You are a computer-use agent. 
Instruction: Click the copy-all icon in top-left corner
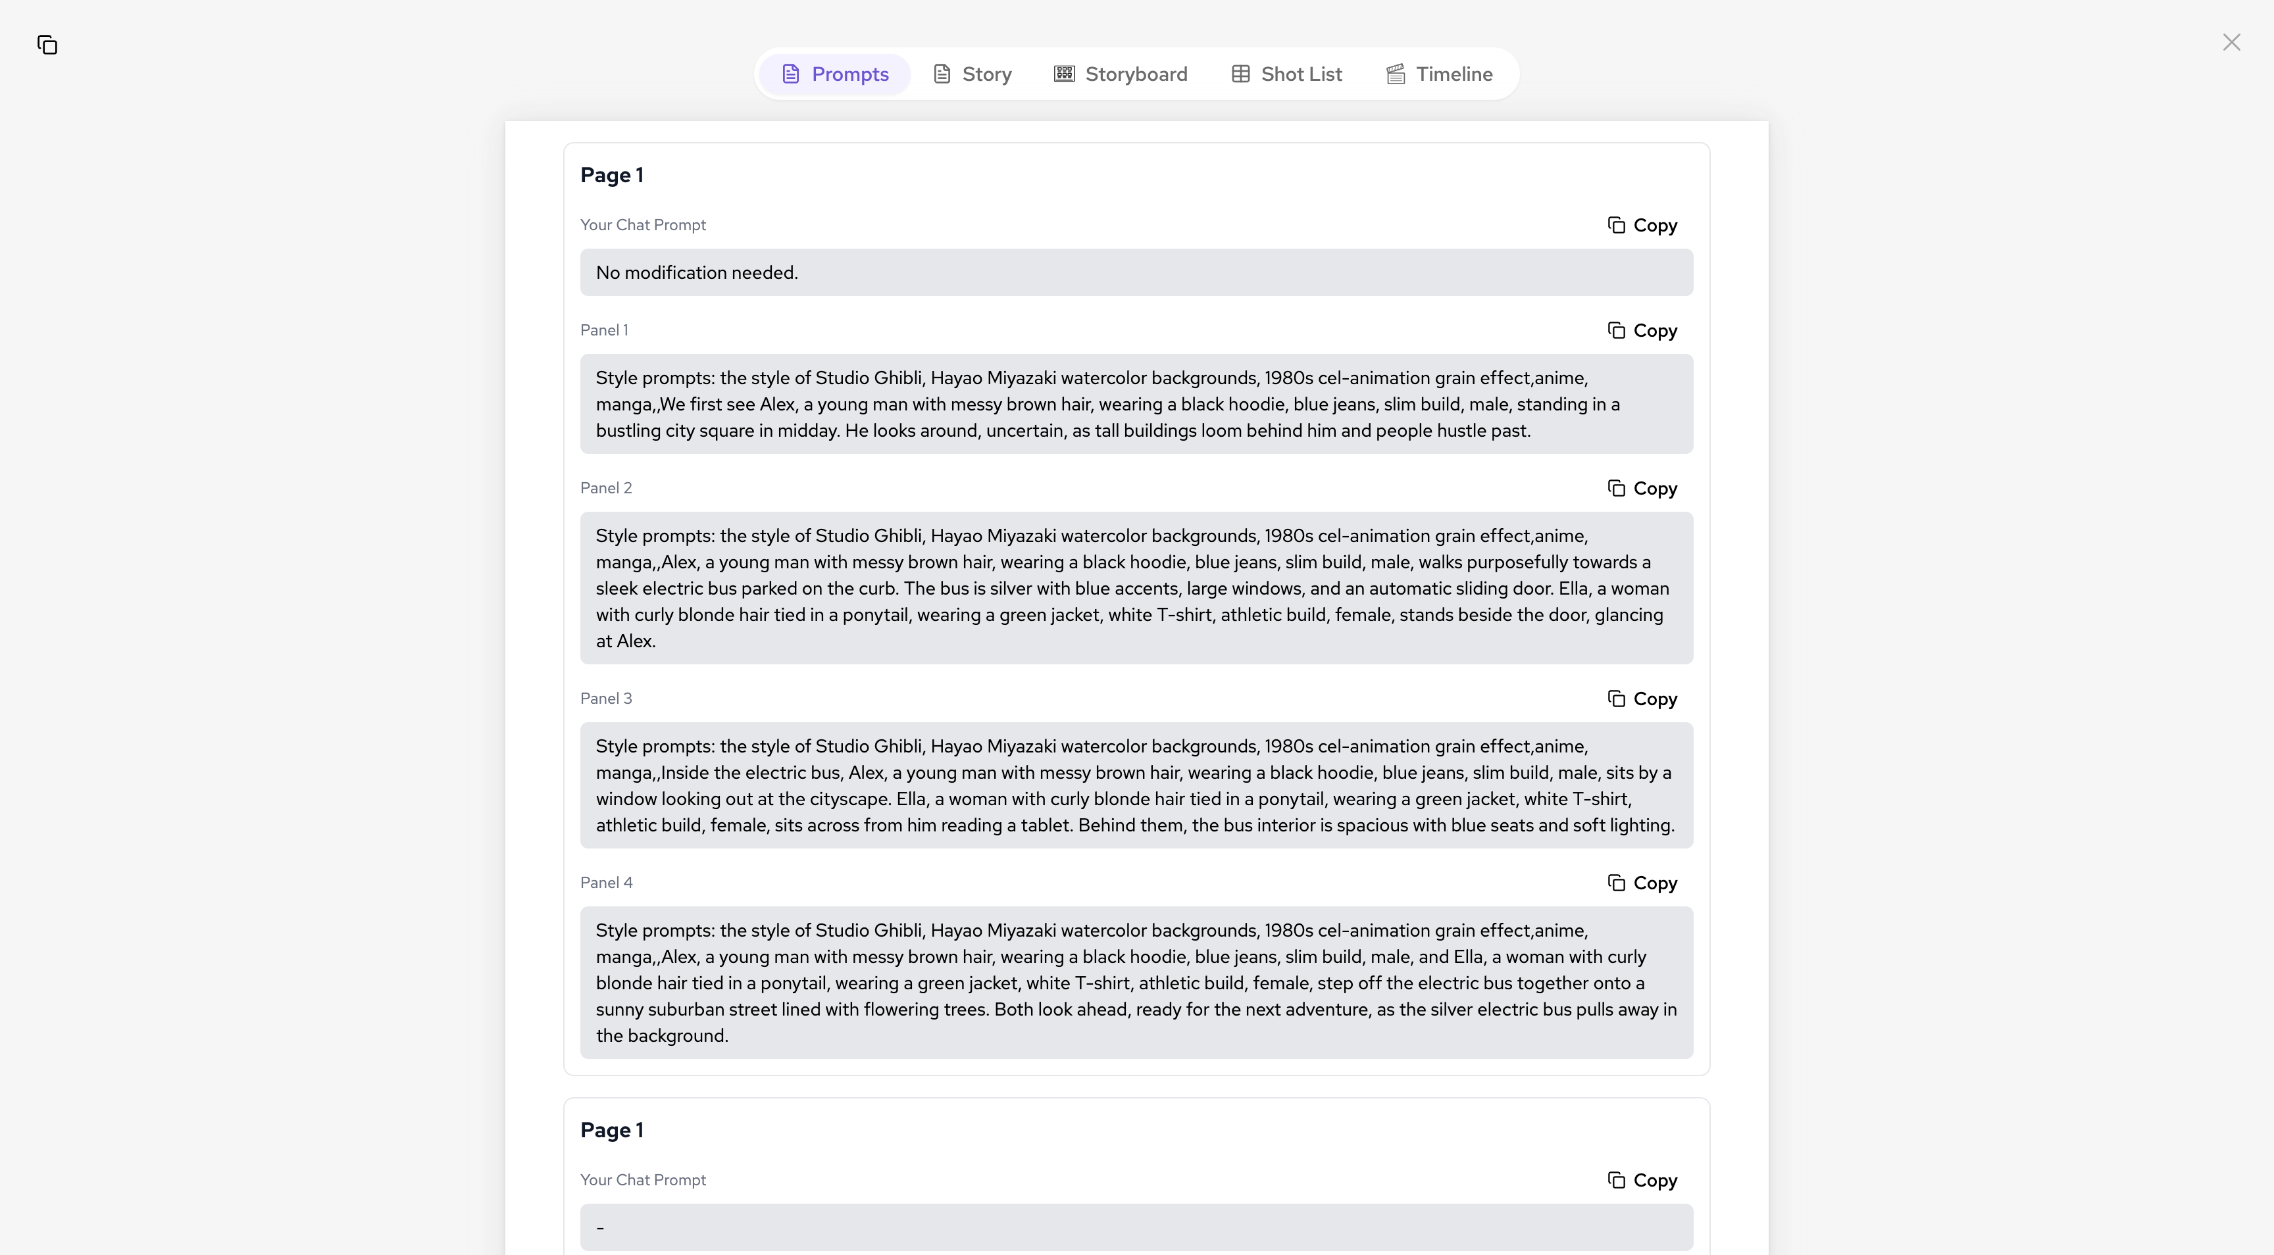point(47,45)
